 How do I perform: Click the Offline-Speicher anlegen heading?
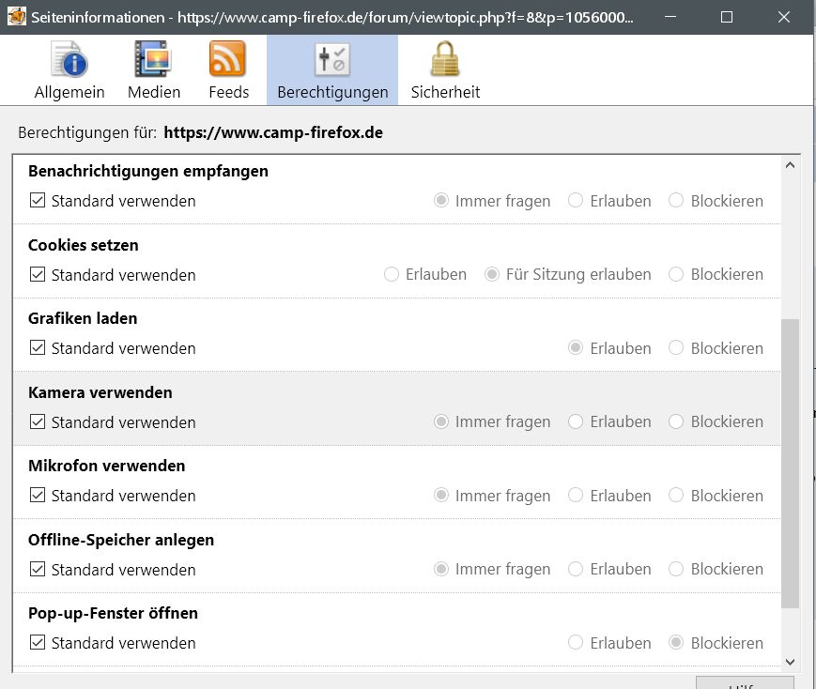[121, 540]
